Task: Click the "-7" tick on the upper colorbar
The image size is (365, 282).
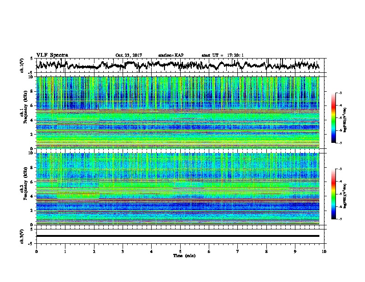Action: coord(340,143)
